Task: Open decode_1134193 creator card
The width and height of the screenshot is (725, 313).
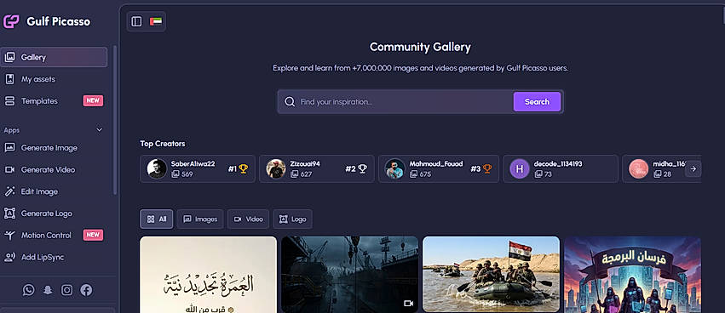Action: (x=561, y=169)
